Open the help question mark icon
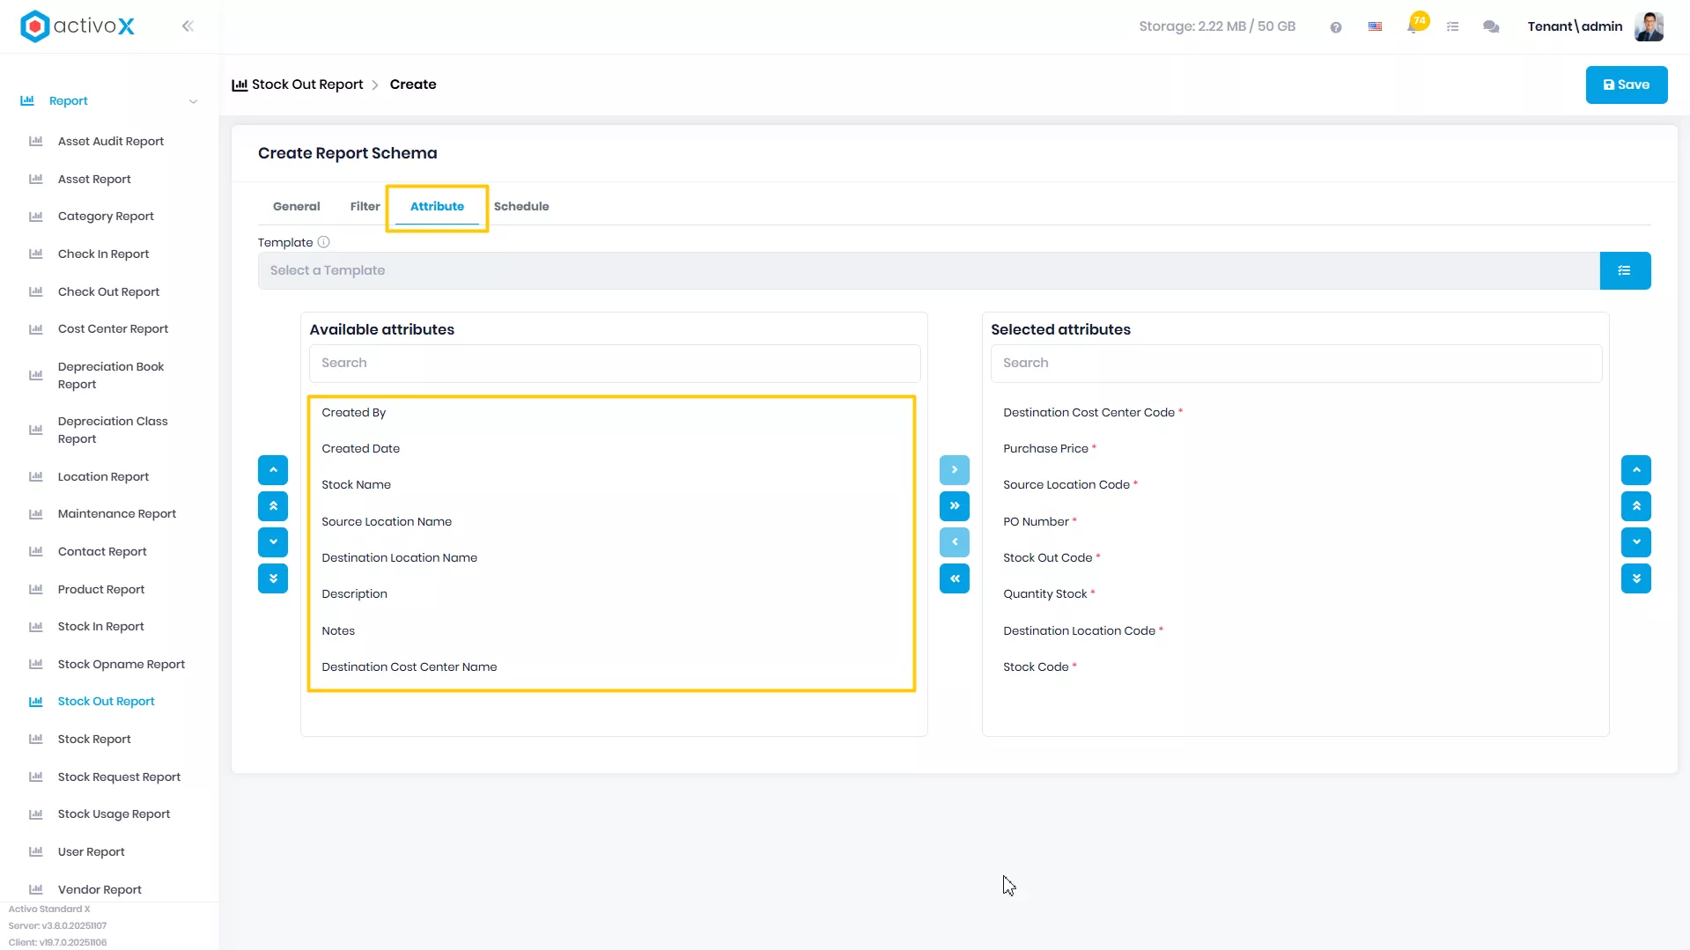Image resolution: width=1690 pixels, height=950 pixels. (1336, 27)
